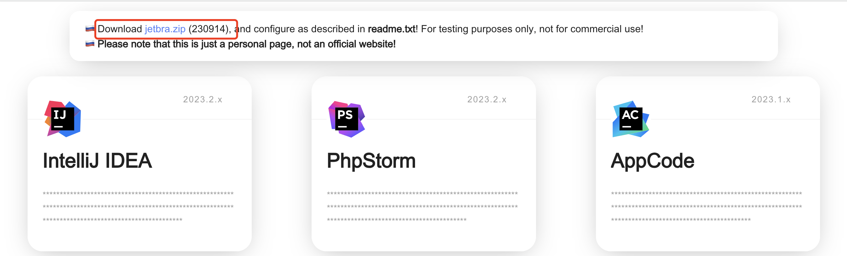The width and height of the screenshot is (847, 256).
Task: Copy the masked license key for IntelliJ IDEA
Action: [138, 207]
